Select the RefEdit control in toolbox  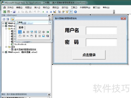click(47, 36)
